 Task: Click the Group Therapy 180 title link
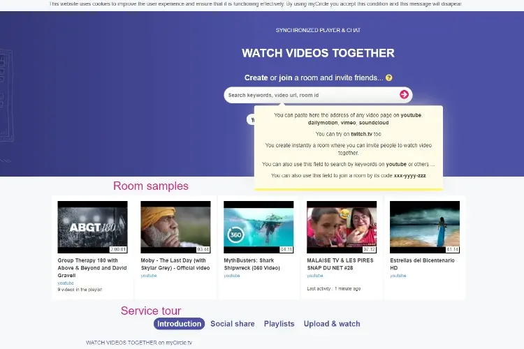[x=92, y=268]
